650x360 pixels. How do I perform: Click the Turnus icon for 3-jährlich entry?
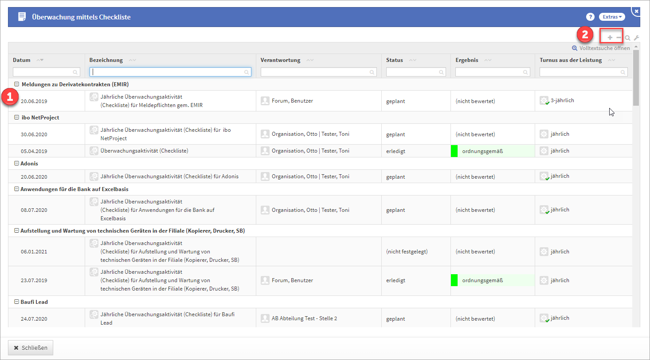544,101
